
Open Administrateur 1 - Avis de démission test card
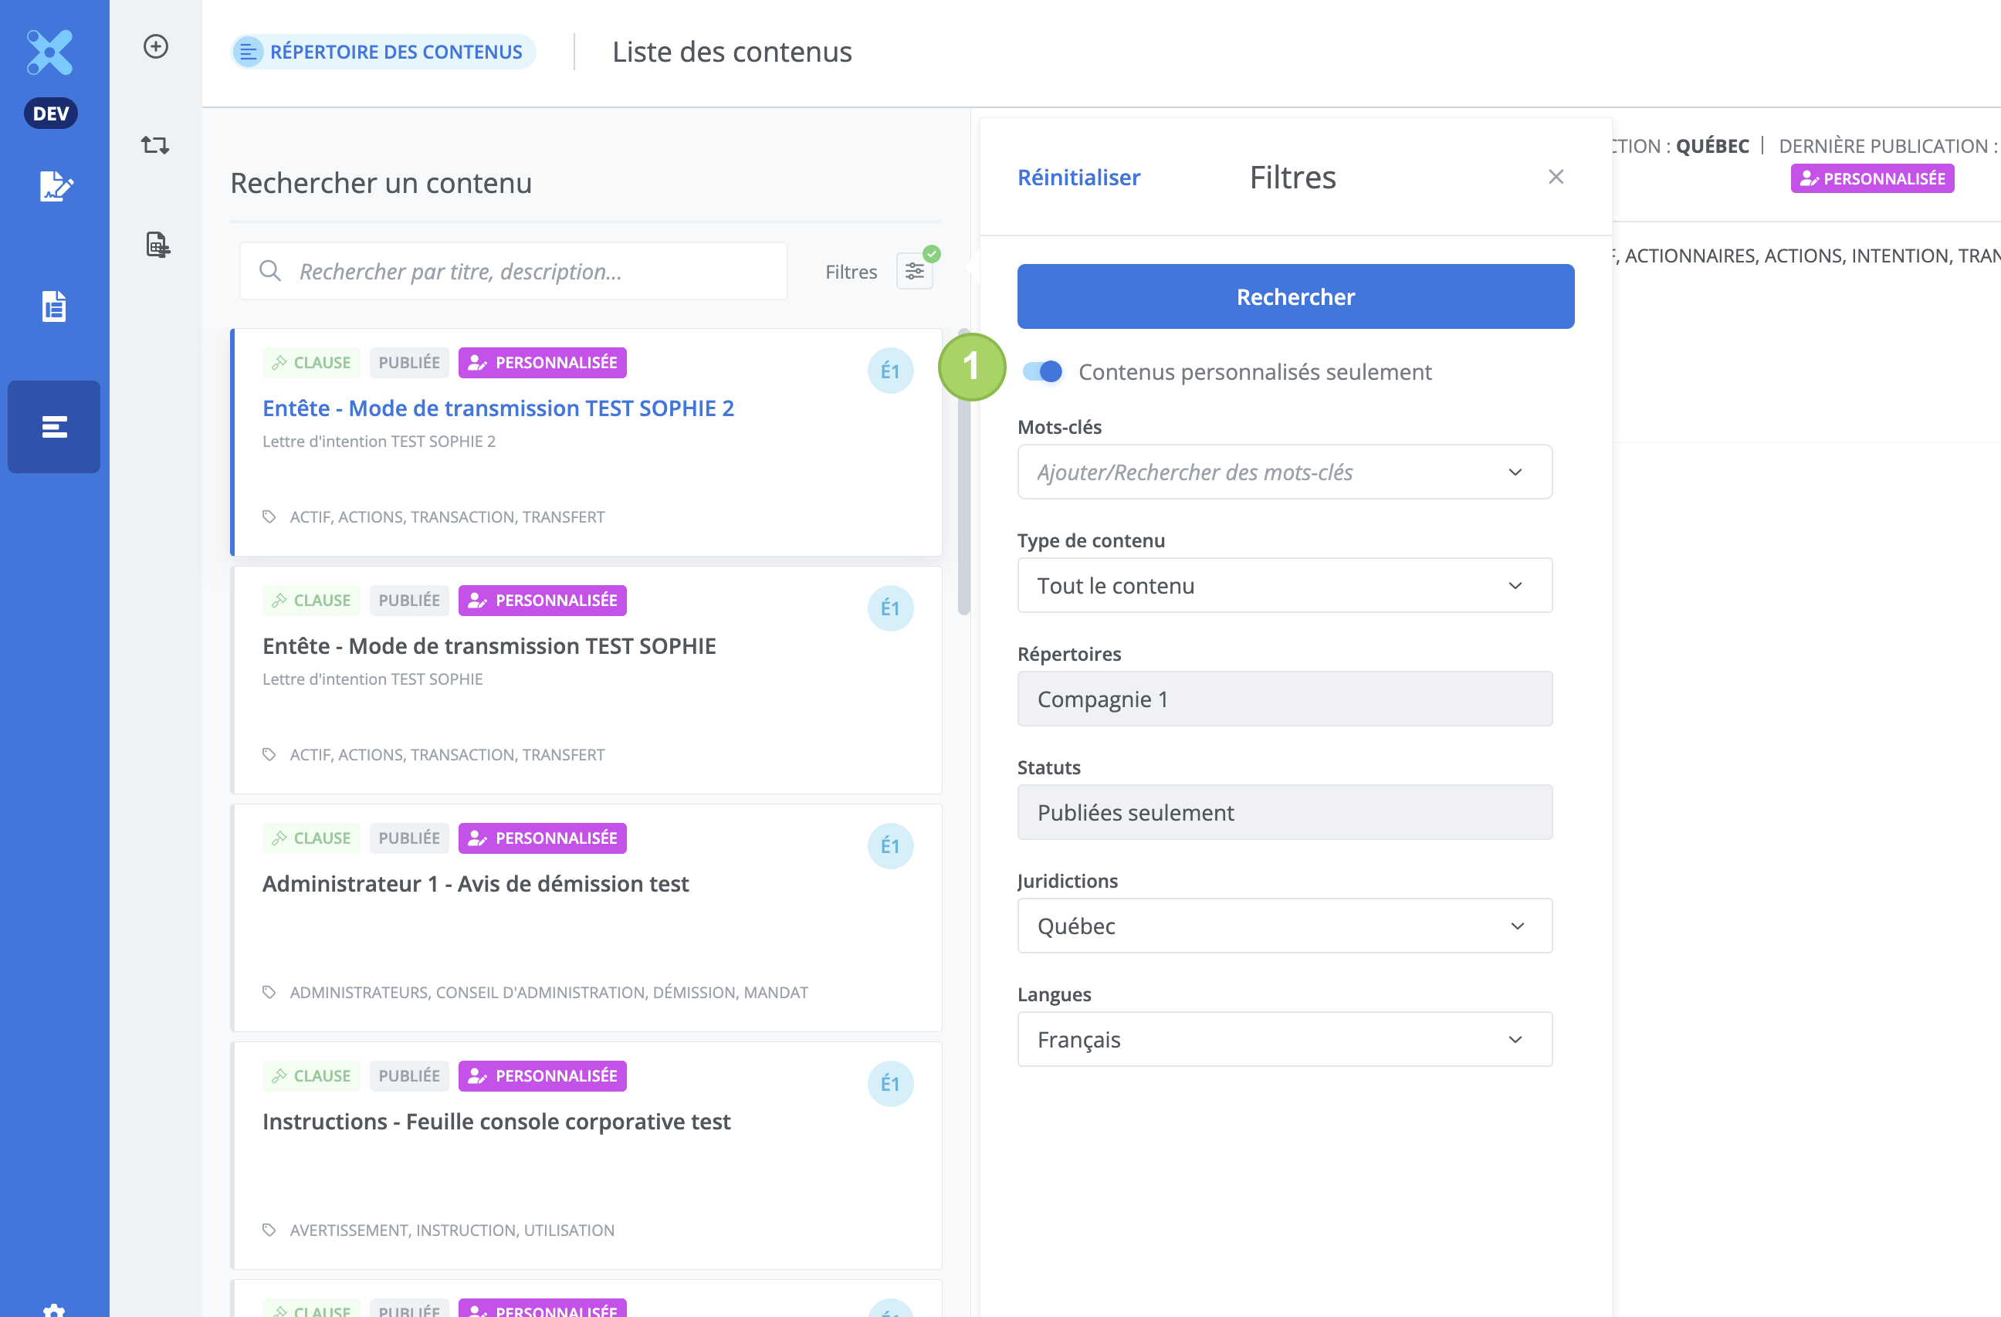[475, 884]
